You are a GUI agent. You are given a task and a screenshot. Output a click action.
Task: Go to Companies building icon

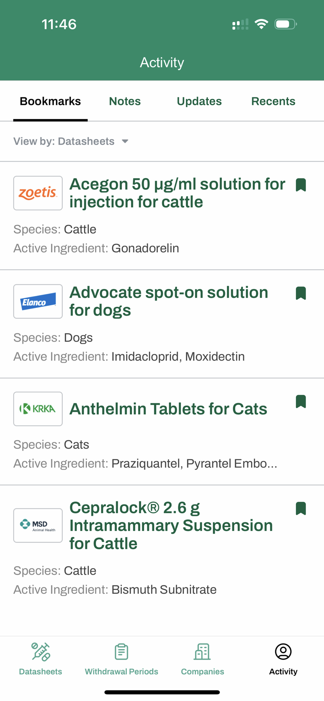point(202,652)
